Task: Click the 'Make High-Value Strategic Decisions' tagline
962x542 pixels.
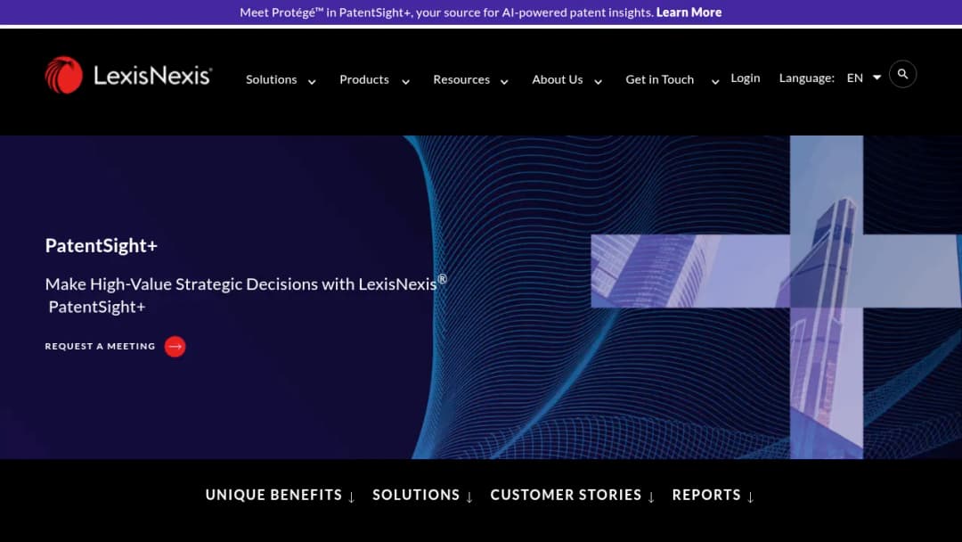Action: [x=246, y=295]
